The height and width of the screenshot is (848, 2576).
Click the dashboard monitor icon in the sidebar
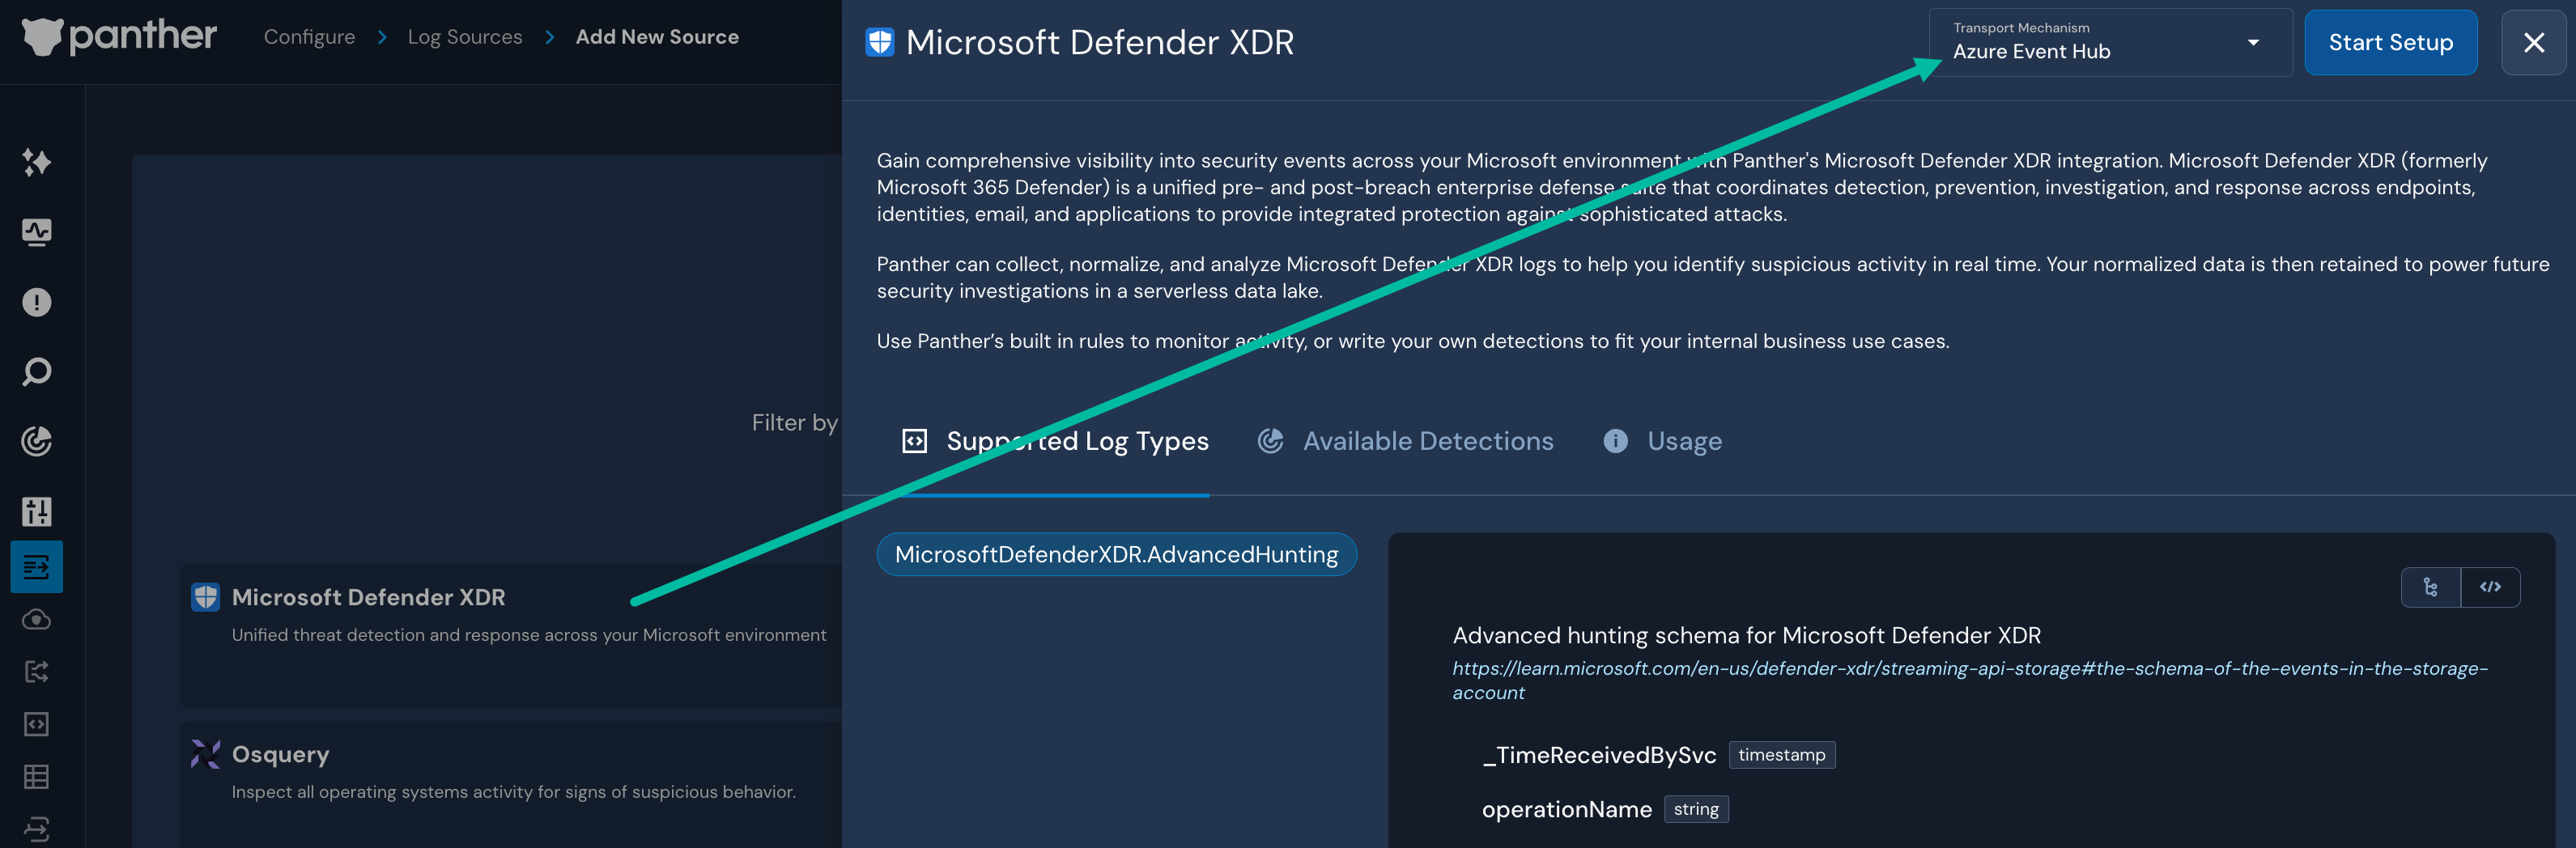[37, 231]
